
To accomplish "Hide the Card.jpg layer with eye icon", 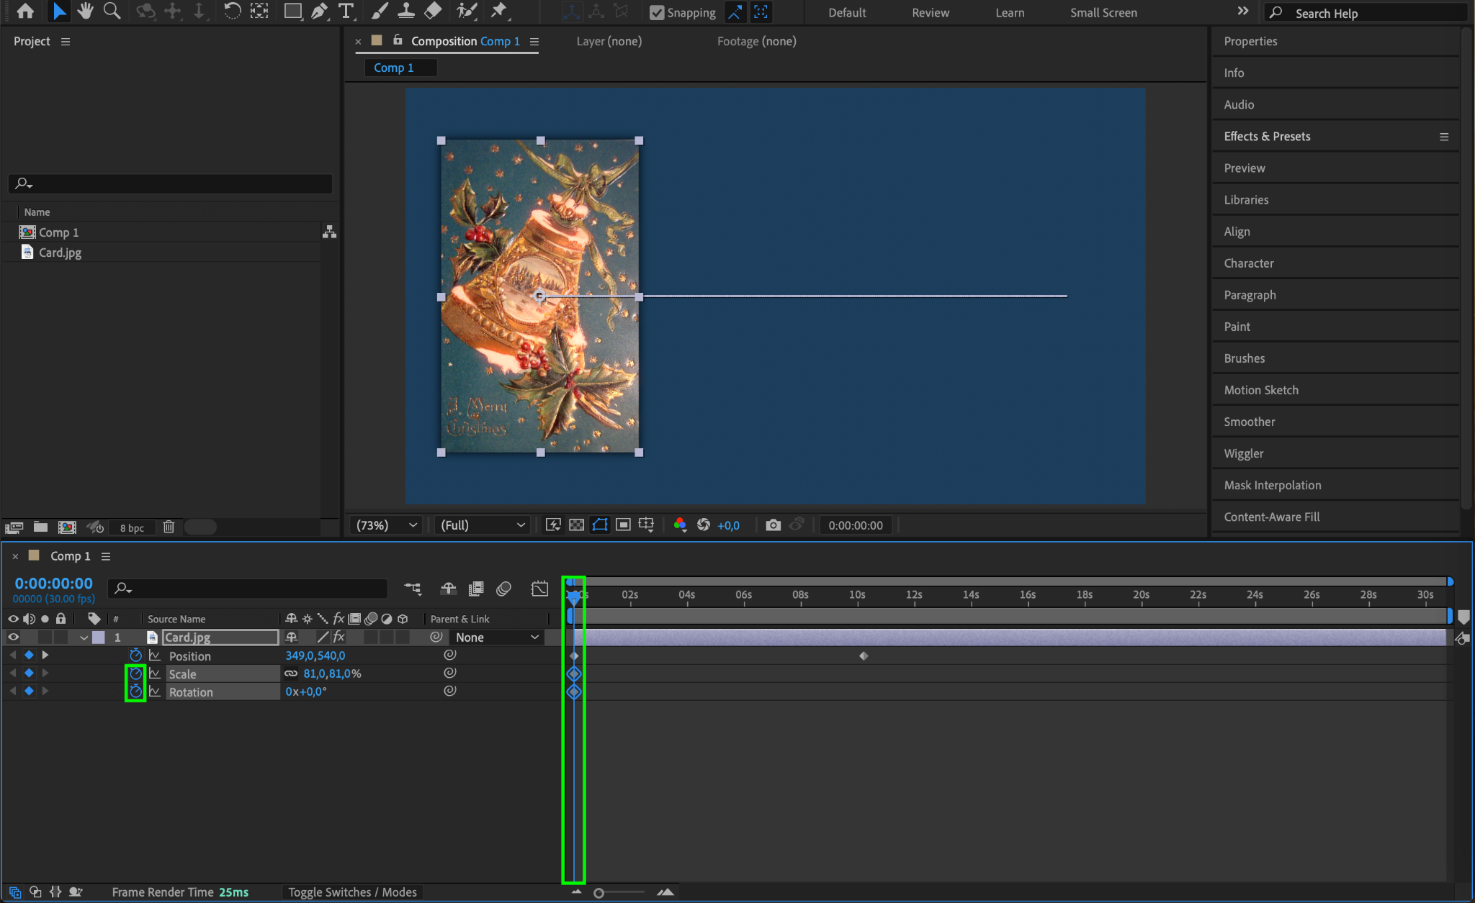I will coord(13,637).
